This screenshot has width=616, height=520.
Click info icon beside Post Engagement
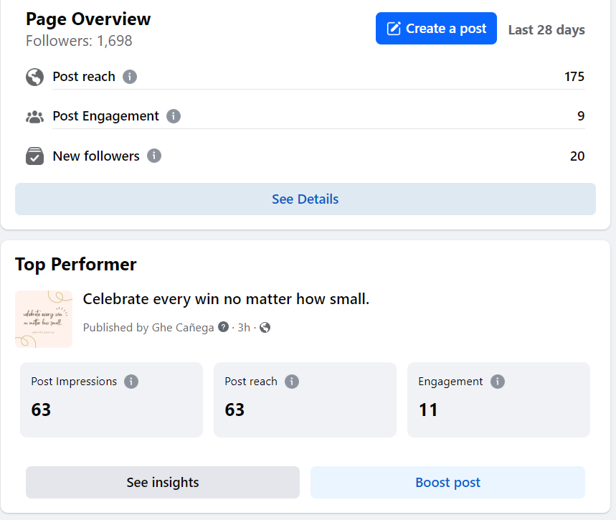[174, 116]
